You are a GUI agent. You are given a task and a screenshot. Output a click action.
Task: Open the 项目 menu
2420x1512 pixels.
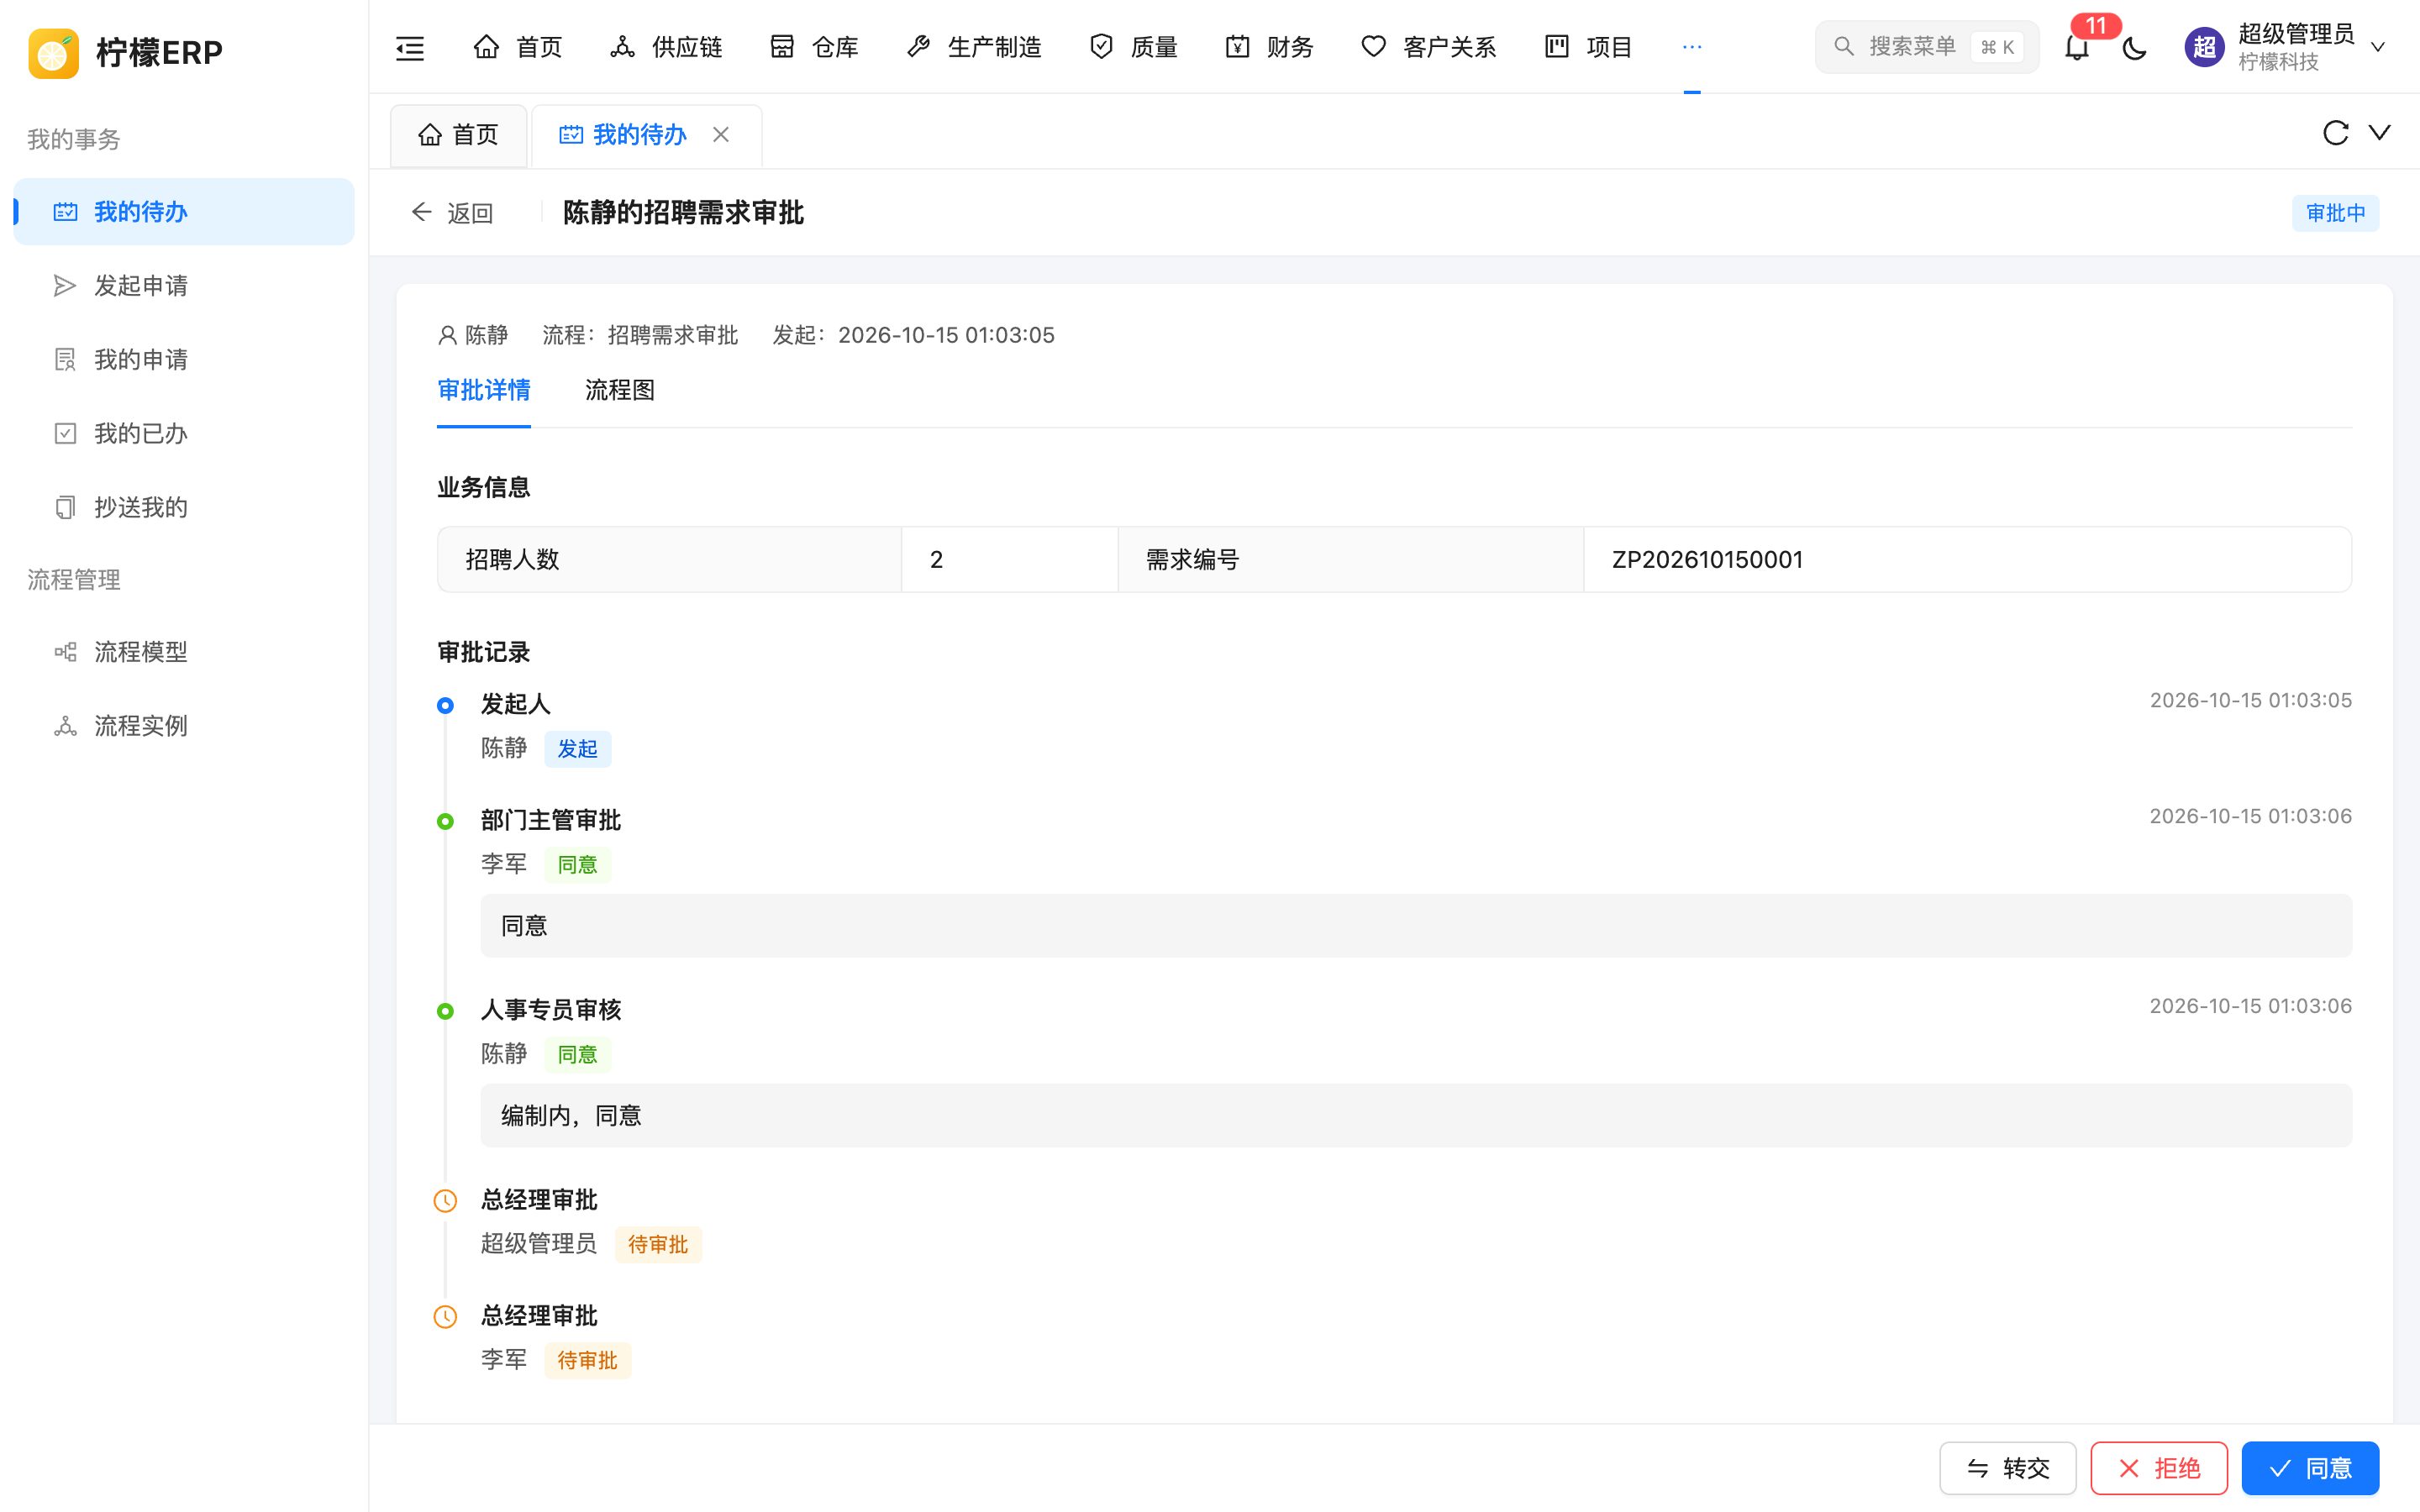pos(1588,47)
